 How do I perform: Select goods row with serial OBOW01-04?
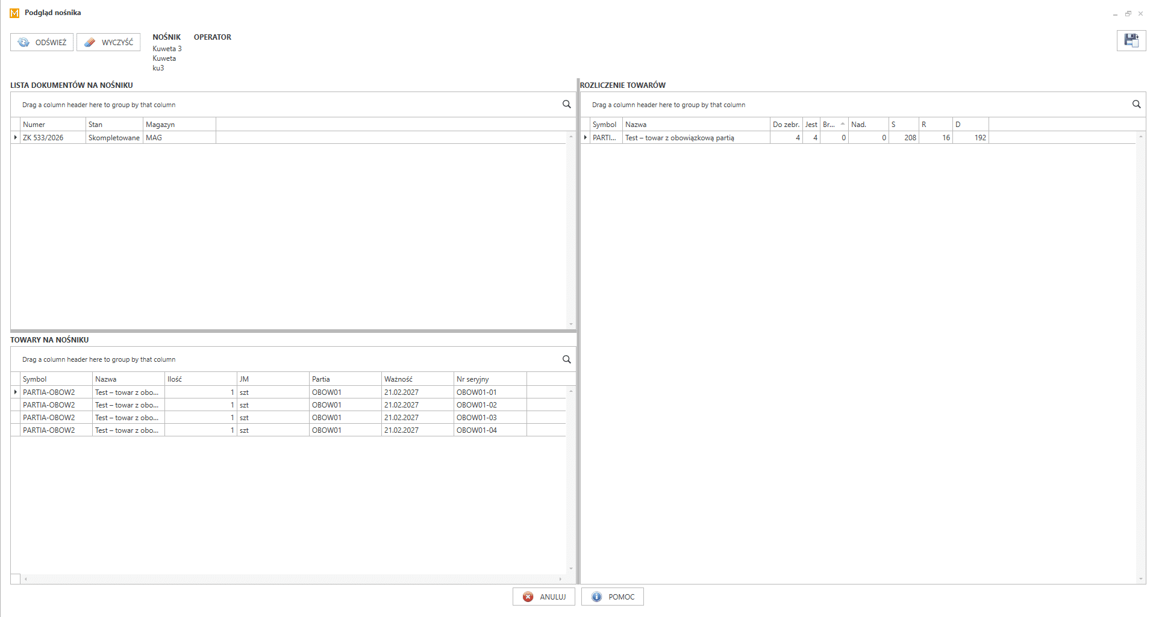289,430
